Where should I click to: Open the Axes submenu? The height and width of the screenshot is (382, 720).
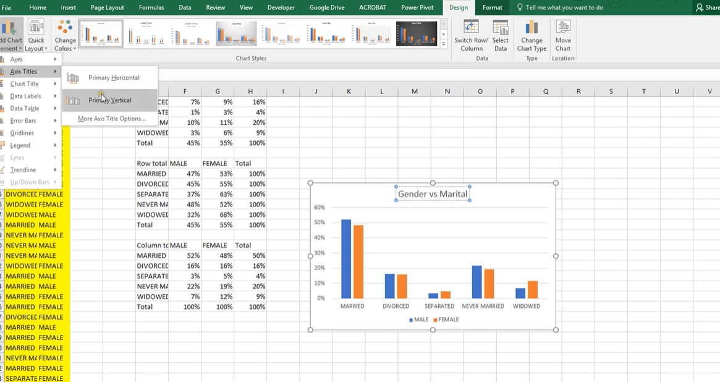point(30,59)
